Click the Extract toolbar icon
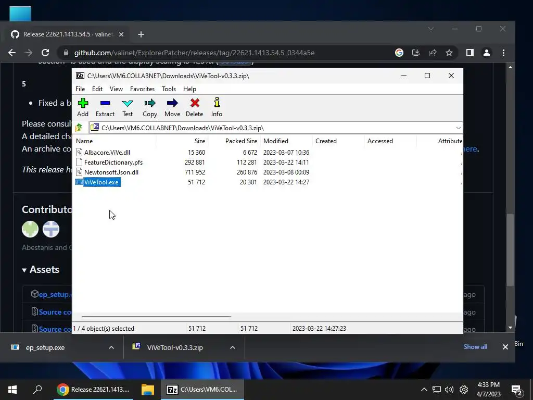This screenshot has width=533, height=400. [x=105, y=103]
